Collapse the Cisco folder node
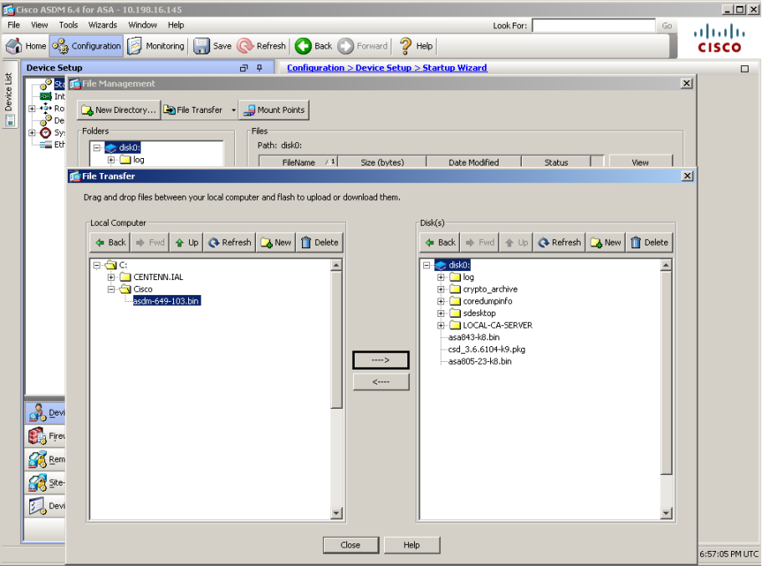This screenshot has width=762, height=566. [111, 289]
